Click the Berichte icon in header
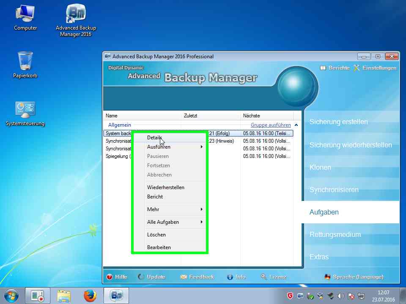Screen dimensions: 406x304 (323, 68)
